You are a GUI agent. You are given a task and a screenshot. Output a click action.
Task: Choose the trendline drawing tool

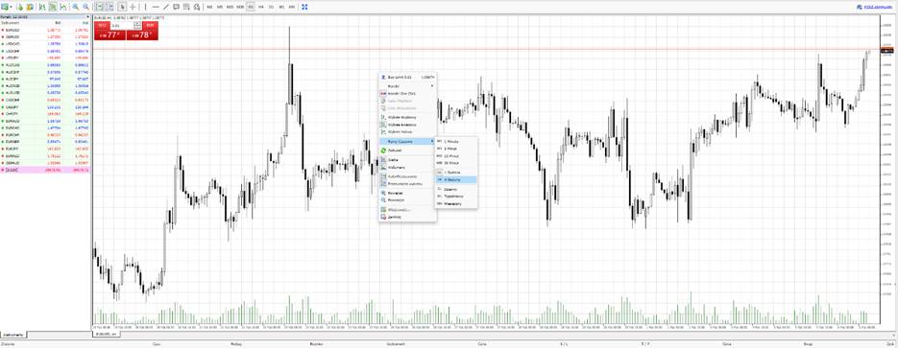click(165, 7)
